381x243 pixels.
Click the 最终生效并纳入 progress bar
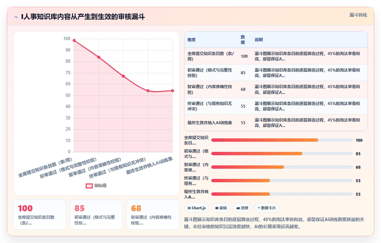click(x=282, y=194)
